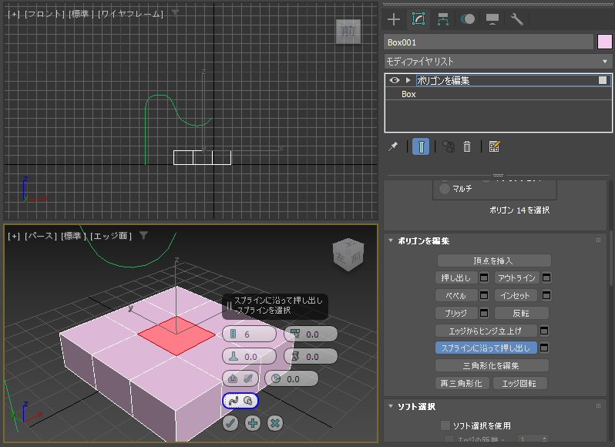Click 三角形化を編集 button
This screenshot has width=615, height=447.
coord(492,365)
